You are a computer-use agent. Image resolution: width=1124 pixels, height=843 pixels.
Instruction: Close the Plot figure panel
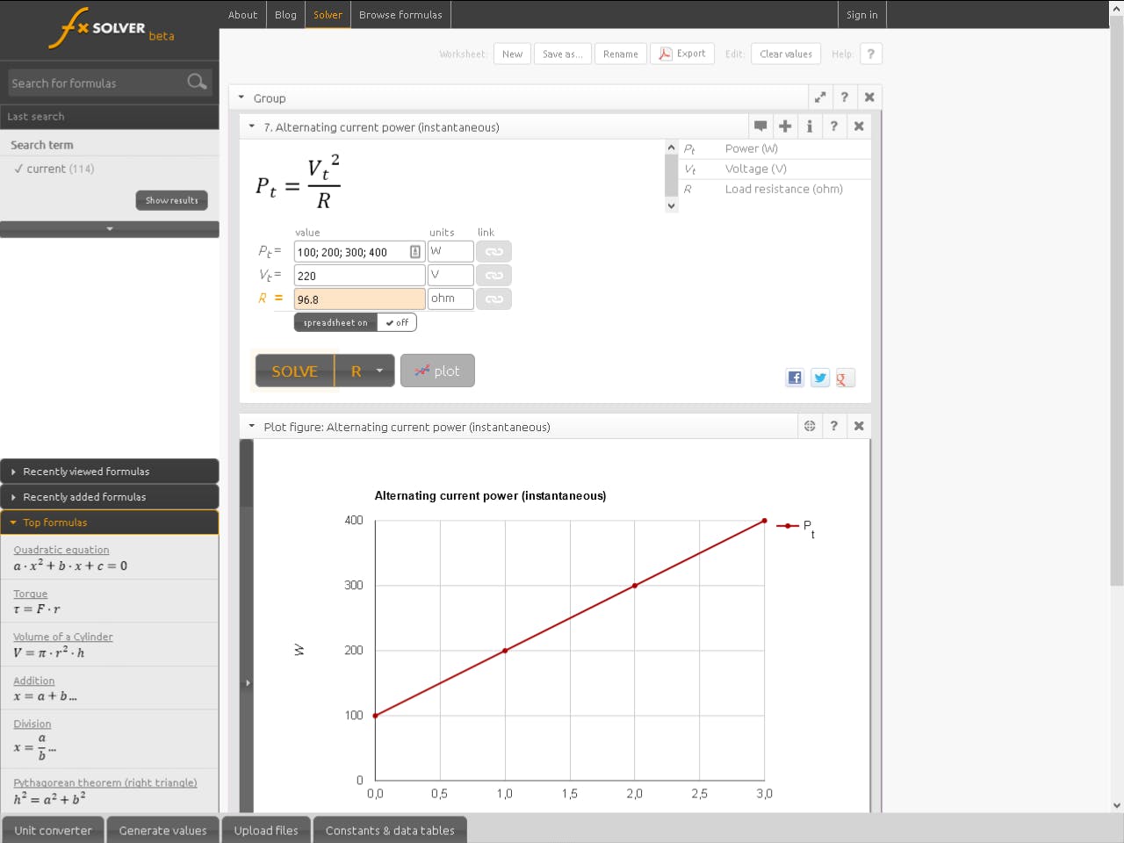click(x=859, y=426)
